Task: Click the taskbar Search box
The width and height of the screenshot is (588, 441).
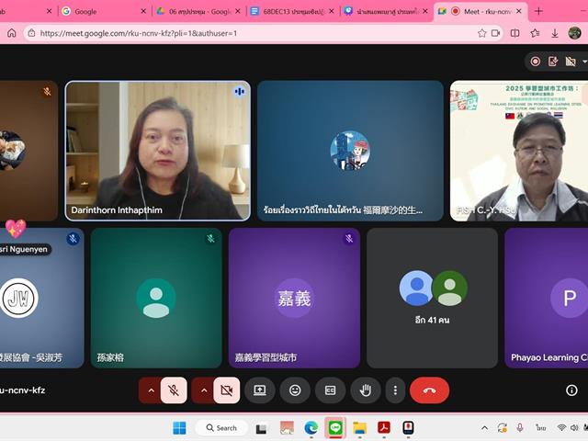Action: click(221, 427)
